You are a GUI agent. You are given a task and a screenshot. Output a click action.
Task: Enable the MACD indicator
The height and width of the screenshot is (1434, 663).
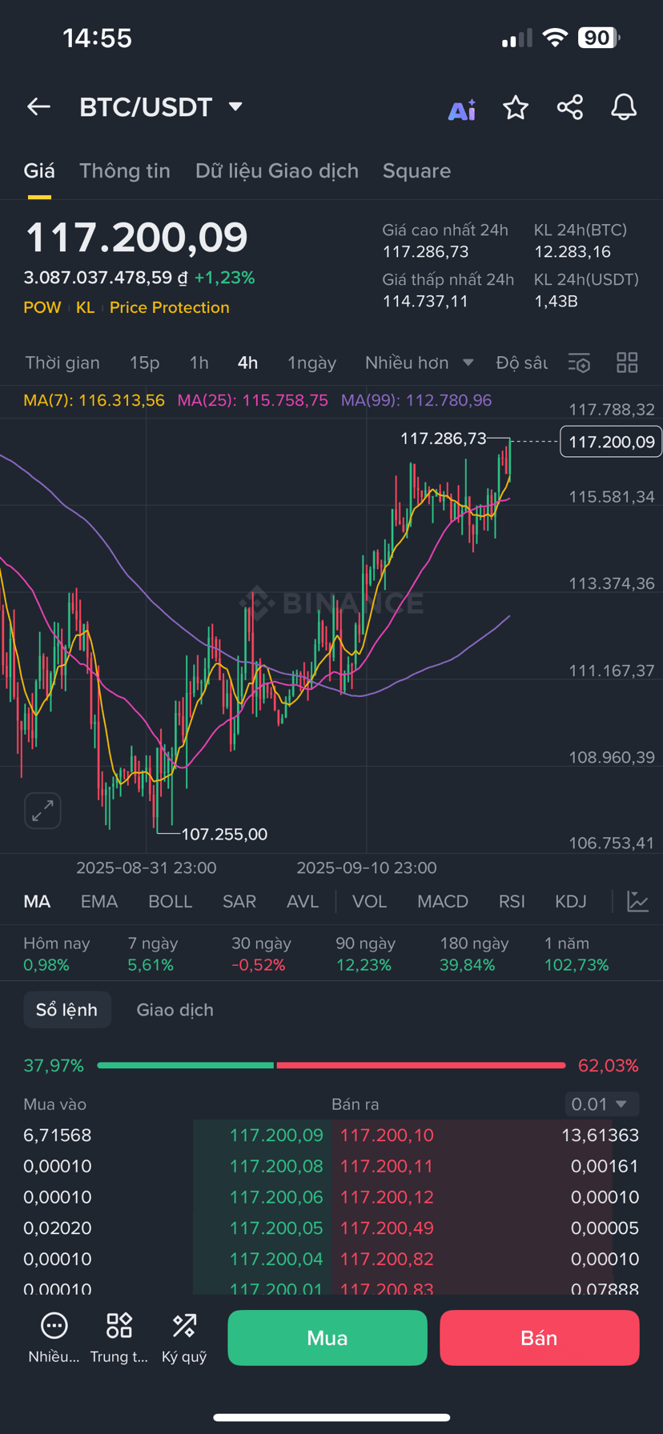pos(443,901)
